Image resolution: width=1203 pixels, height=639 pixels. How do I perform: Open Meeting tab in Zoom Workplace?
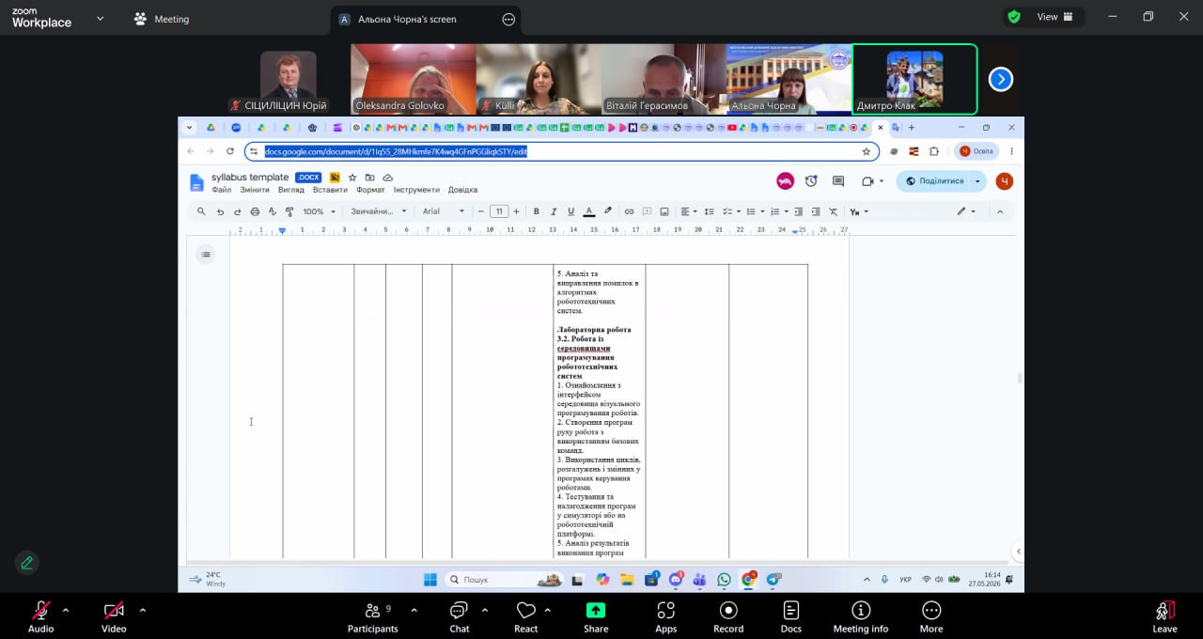coord(160,19)
